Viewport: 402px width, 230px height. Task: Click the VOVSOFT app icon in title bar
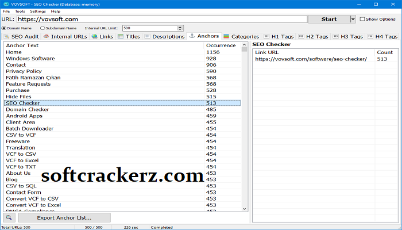click(x=6, y=4)
